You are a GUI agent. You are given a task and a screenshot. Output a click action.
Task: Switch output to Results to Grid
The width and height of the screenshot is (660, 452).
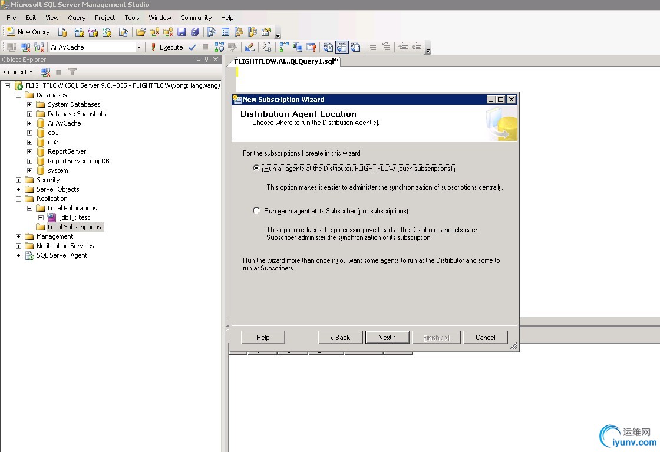coord(342,47)
